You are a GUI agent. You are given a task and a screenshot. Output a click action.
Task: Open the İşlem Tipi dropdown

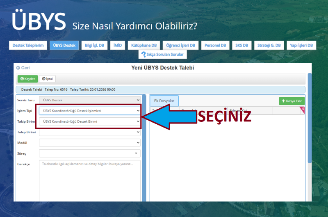[x=89, y=111]
